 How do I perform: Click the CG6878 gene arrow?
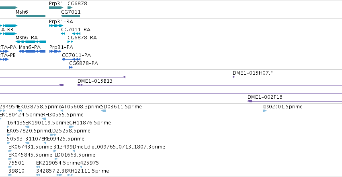pyautogui.click(x=70, y=8)
